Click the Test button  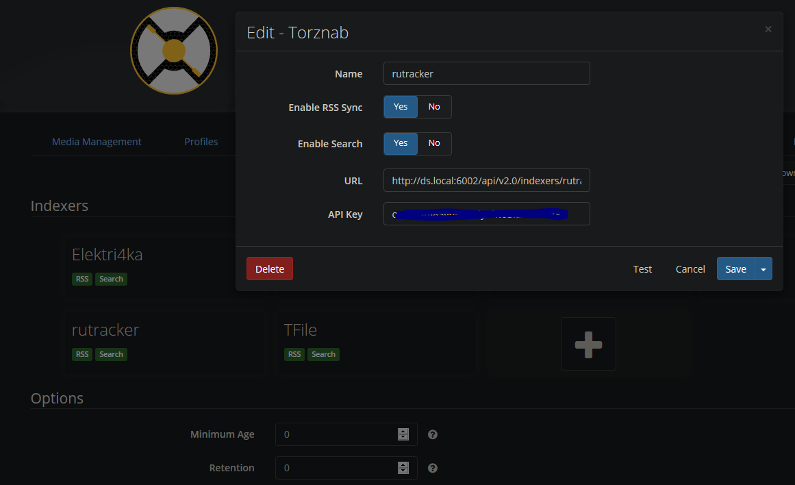point(642,269)
